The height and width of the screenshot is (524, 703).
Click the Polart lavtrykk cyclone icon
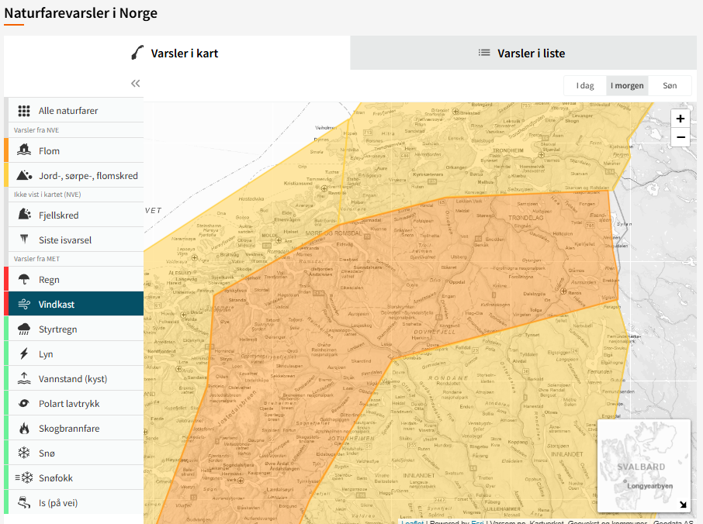24,404
